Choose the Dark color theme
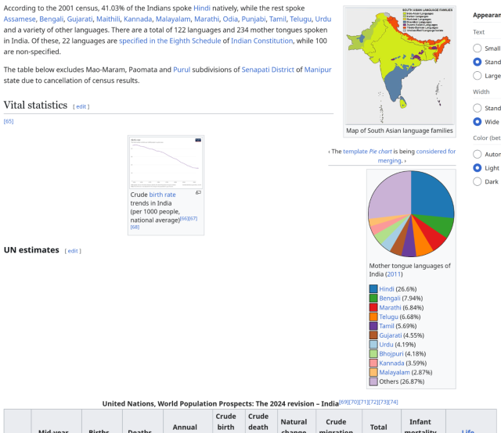 click(478, 181)
